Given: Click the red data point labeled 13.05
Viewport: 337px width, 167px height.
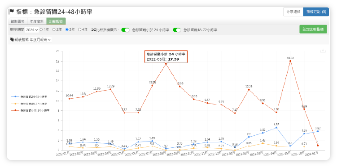Looking at the screenshot, I should (152, 86).
